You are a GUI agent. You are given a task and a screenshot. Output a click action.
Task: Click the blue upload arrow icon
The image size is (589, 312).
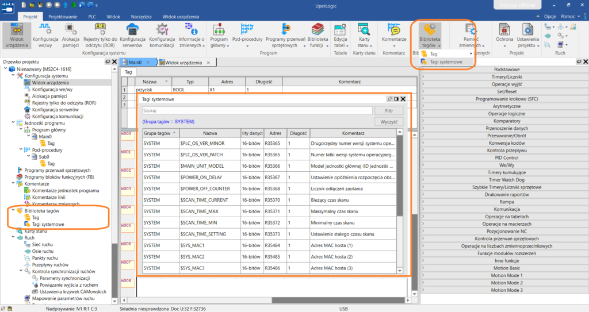click(x=66, y=5)
